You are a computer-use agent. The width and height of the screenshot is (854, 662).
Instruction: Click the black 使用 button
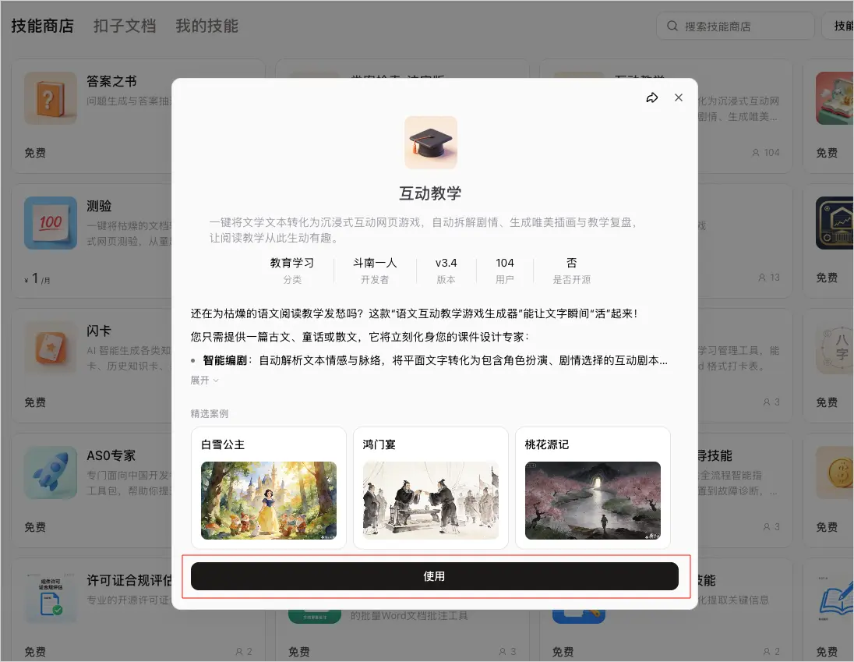point(434,576)
